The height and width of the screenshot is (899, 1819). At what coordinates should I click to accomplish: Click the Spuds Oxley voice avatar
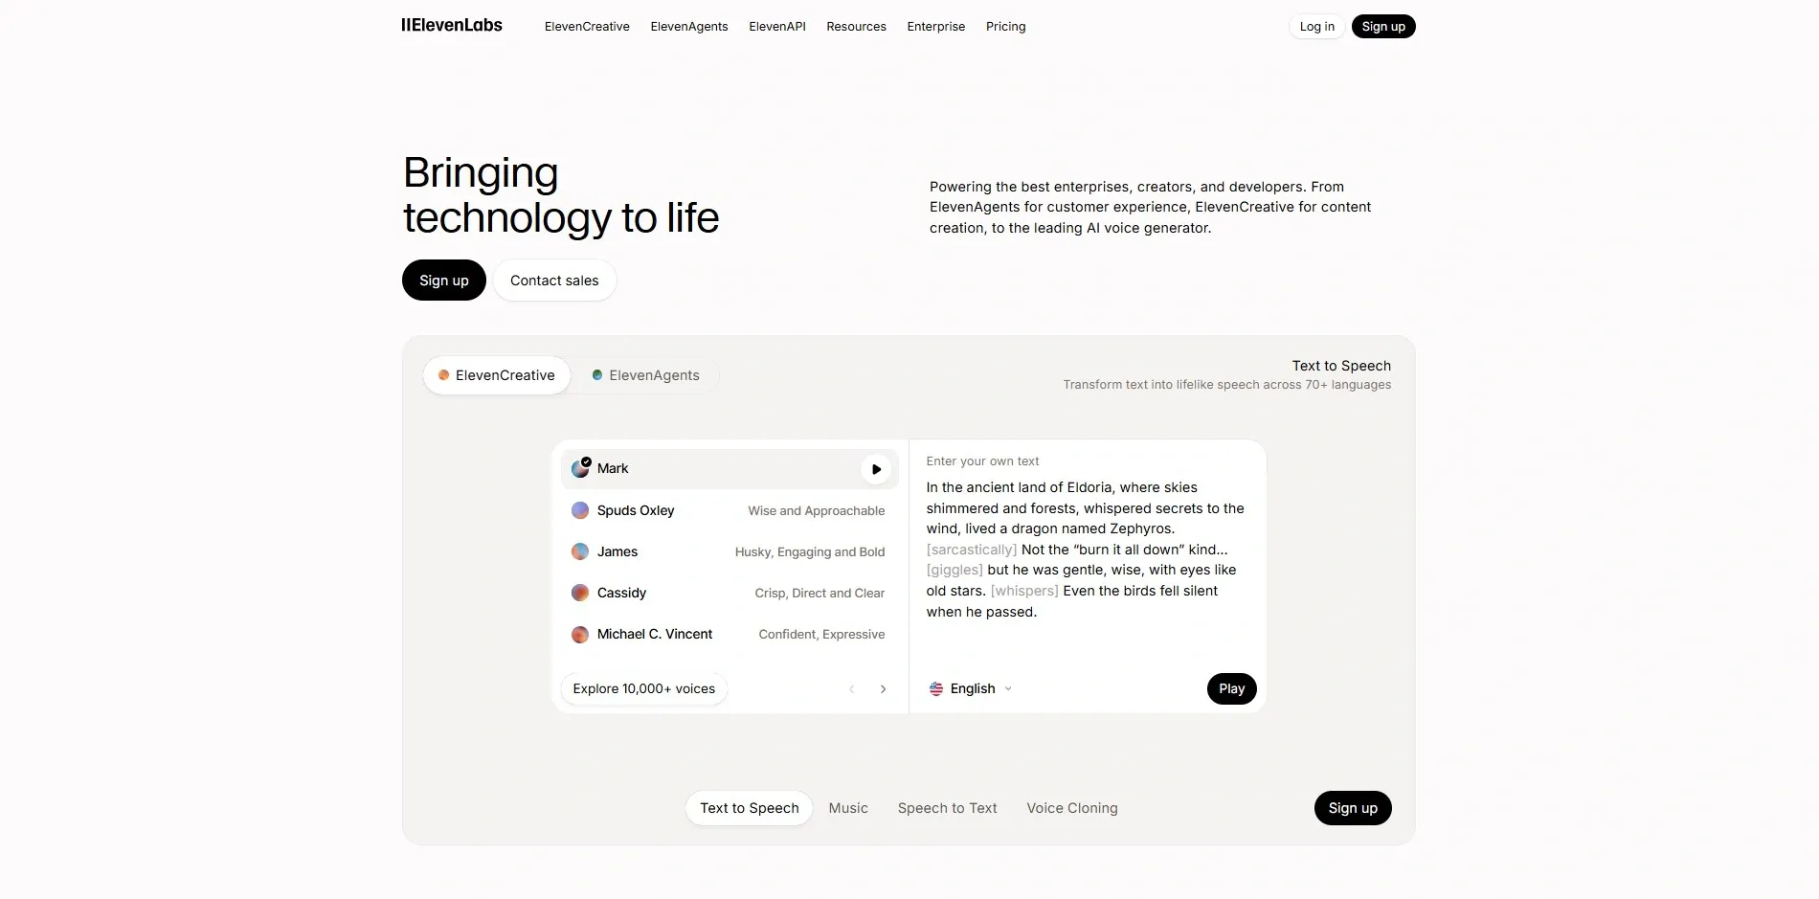click(580, 510)
